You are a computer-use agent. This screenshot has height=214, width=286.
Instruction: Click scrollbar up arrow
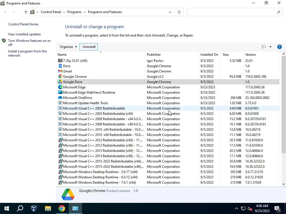(283, 54)
